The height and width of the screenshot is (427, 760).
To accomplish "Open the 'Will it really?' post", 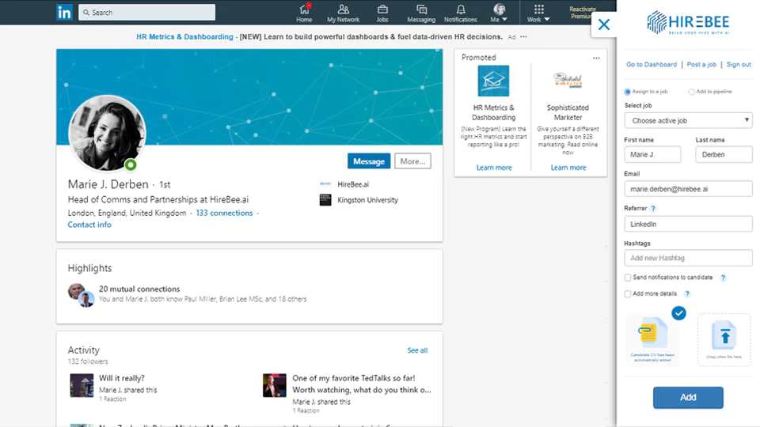I will (122, 378).
